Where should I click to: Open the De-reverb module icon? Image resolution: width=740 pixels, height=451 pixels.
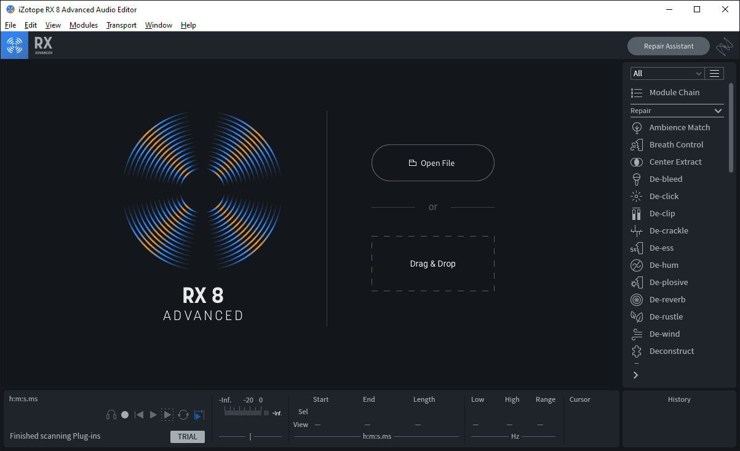click(x=637, y=299)
